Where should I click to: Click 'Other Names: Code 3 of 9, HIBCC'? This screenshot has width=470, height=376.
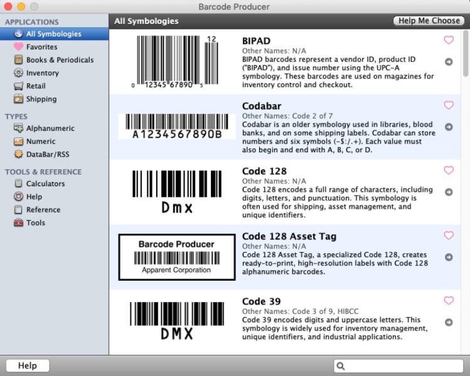pyautogui.click(x=301, y=311)
